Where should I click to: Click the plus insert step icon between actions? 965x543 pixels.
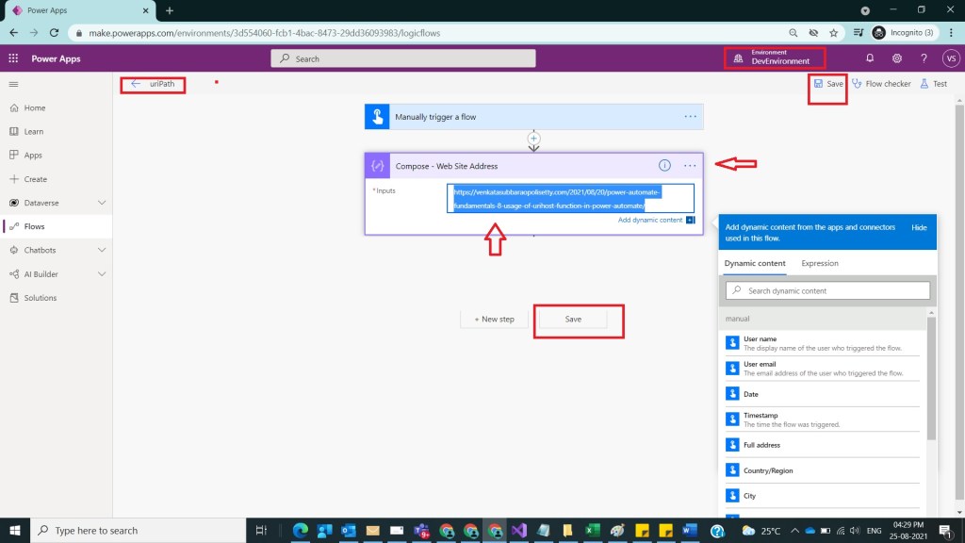point(533,139)
